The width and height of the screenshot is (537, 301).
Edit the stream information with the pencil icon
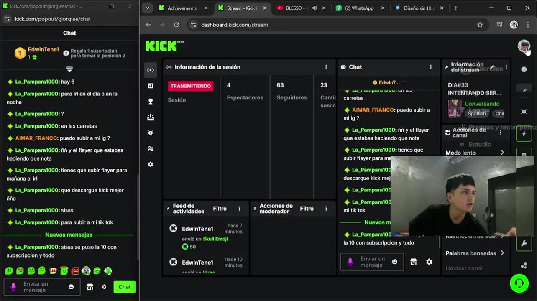(x=492, y=67)
